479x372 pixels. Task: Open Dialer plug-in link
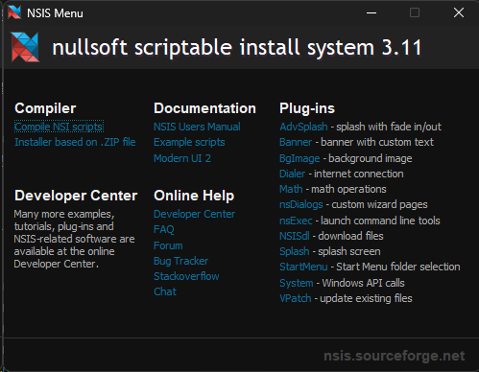(292, 174)
